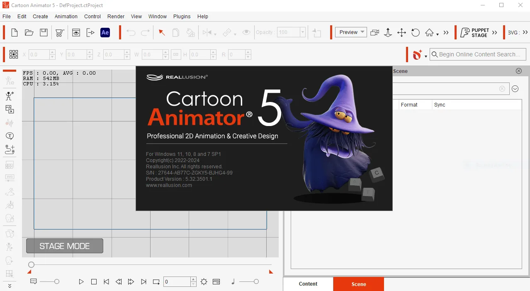Screen dimensions: 530x291
Task: Select the arrow pointer tool
Action: pyautogui.click(x=162, y=32)
